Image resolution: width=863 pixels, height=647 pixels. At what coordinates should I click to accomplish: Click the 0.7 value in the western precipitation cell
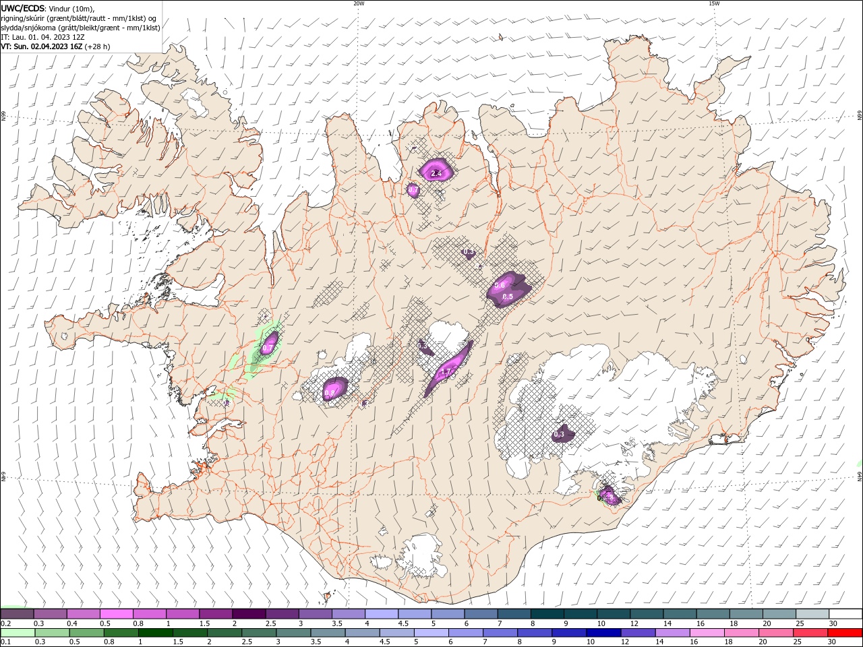click(x=268, y=348)
